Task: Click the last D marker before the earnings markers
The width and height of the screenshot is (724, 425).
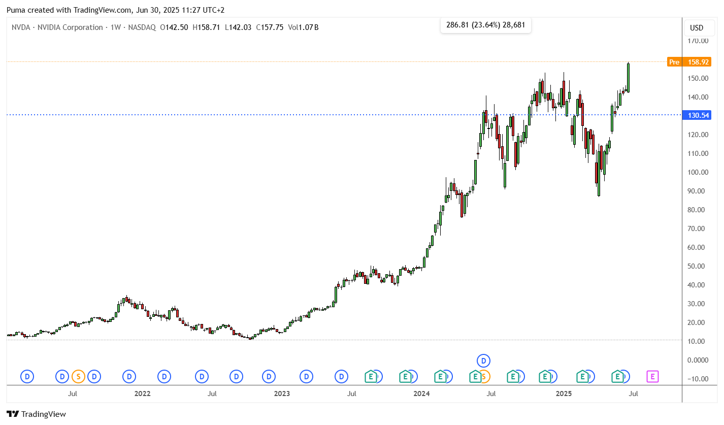Action: click(x=341, y=377)
